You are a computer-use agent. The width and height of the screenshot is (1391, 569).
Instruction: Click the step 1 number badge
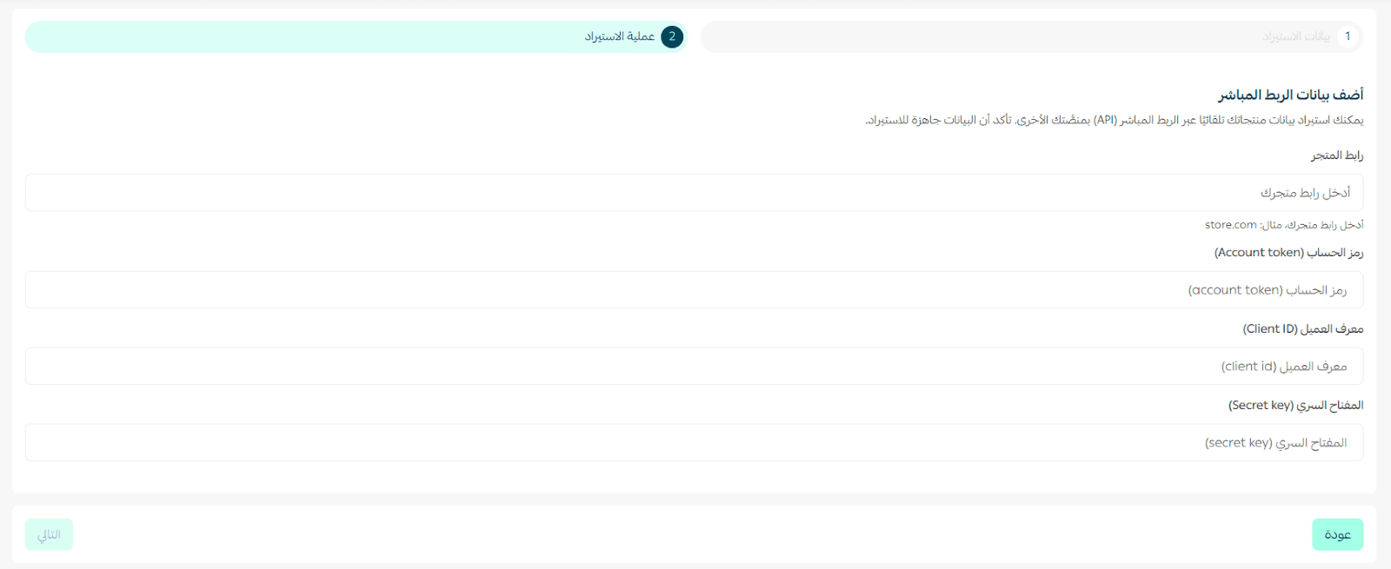1348,36
